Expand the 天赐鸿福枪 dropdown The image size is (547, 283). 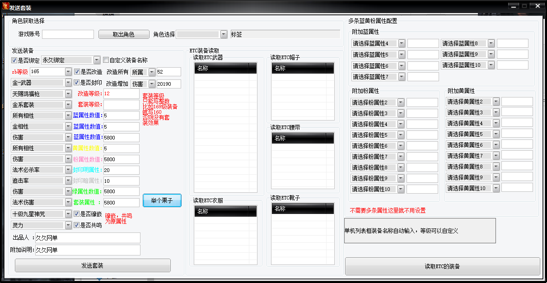[x=68, y=94]
